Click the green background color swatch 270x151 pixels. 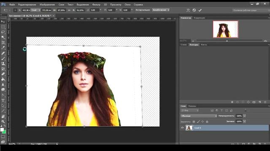pyautogui.click(x=5, y=132)
